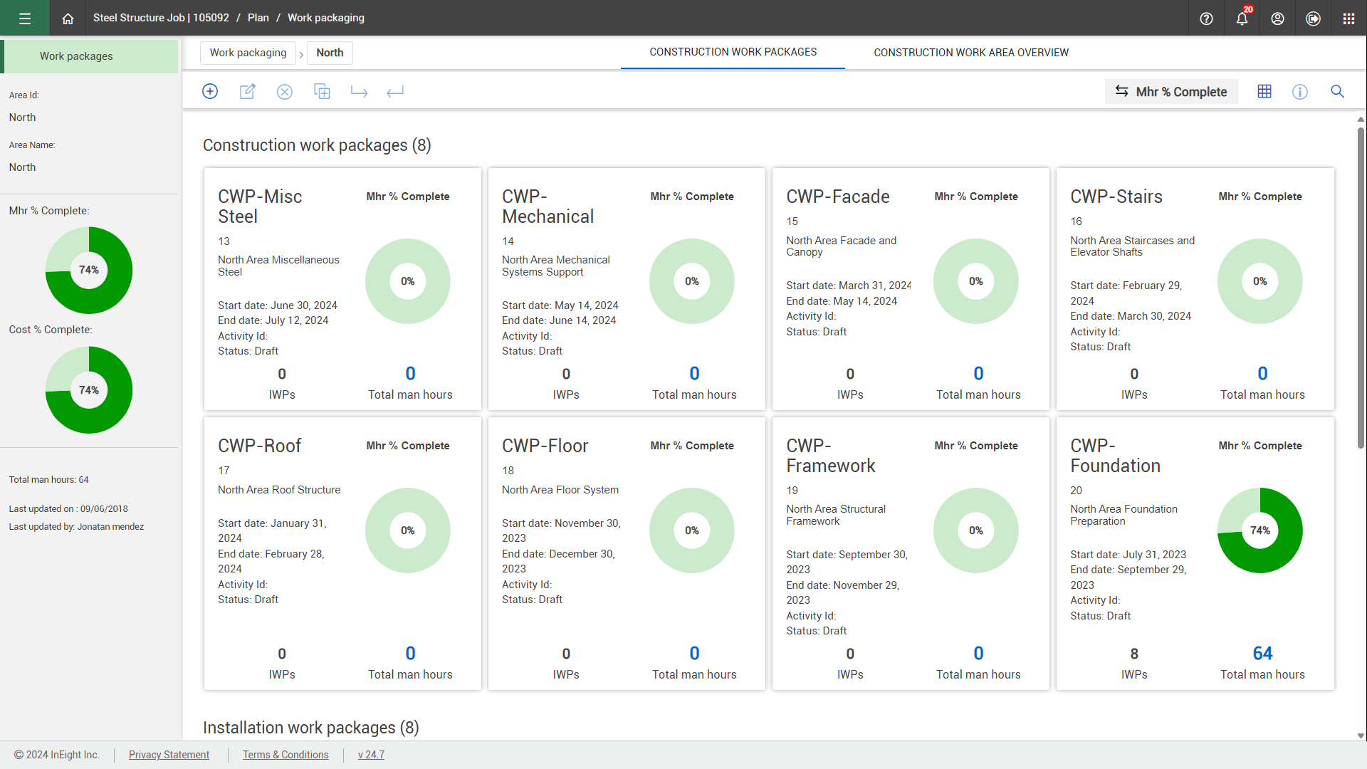Open the grid view icon
The height and width of the screenshot is (769, 1367).
pos(1264,91)
